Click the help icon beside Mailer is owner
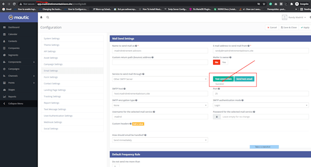Image resolution: width=311 pixels, height=167 pixels. click(231, 57)
